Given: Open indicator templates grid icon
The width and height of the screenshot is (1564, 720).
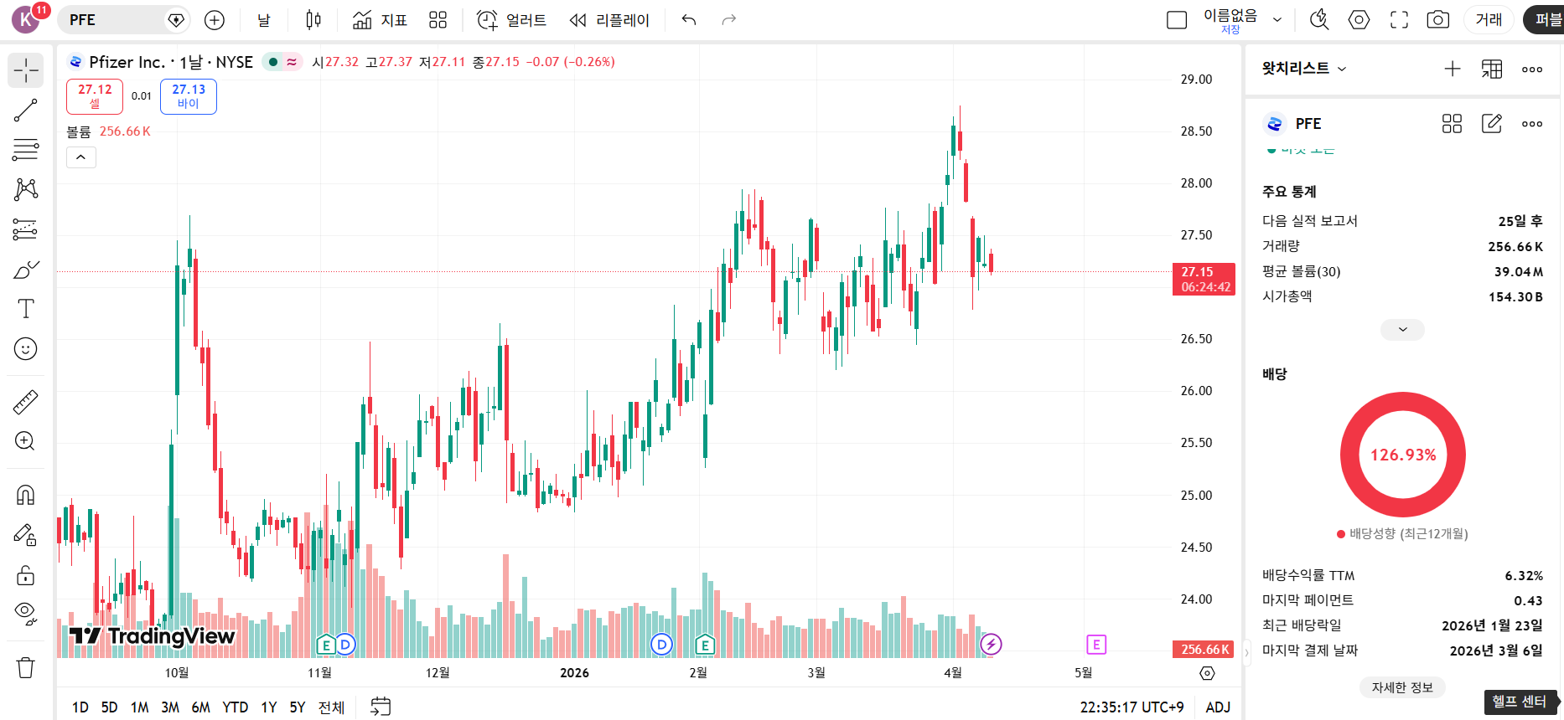Looking at the screenshot, I should 438,20.
